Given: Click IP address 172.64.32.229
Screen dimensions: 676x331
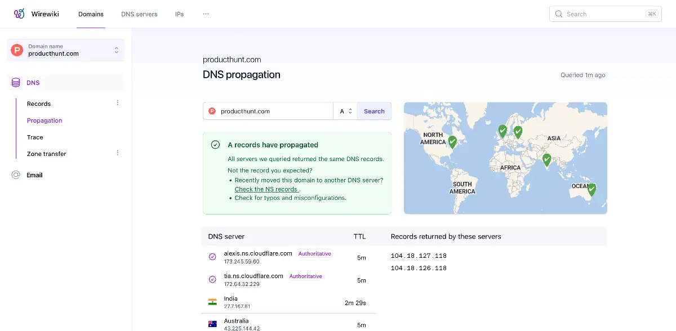Looking at the screenshot, I should [242, 284].
